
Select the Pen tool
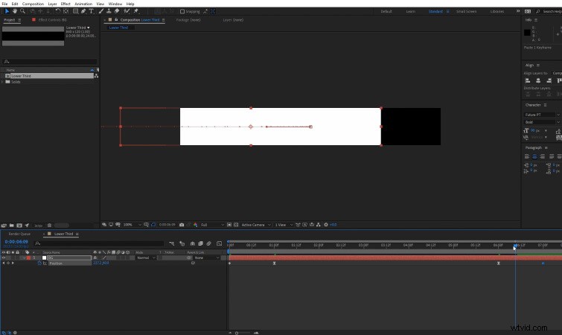click(x=83, y=11)
